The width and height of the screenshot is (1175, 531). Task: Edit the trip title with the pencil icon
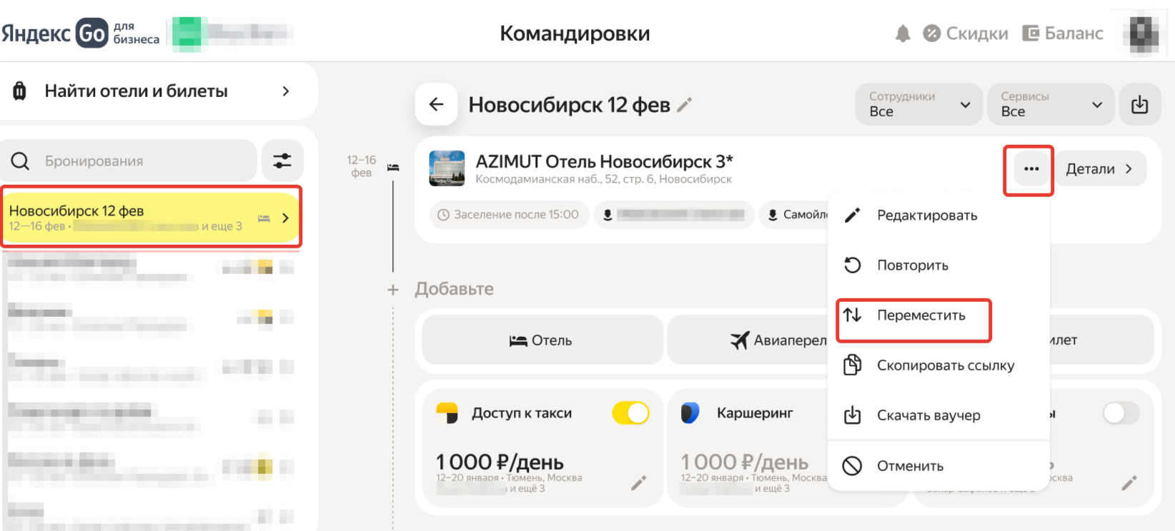[x=684, y=105]
